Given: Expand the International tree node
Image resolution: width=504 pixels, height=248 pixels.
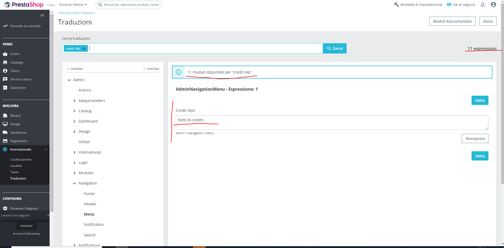Looking at the screenshot, I should (x=74, y=152).
